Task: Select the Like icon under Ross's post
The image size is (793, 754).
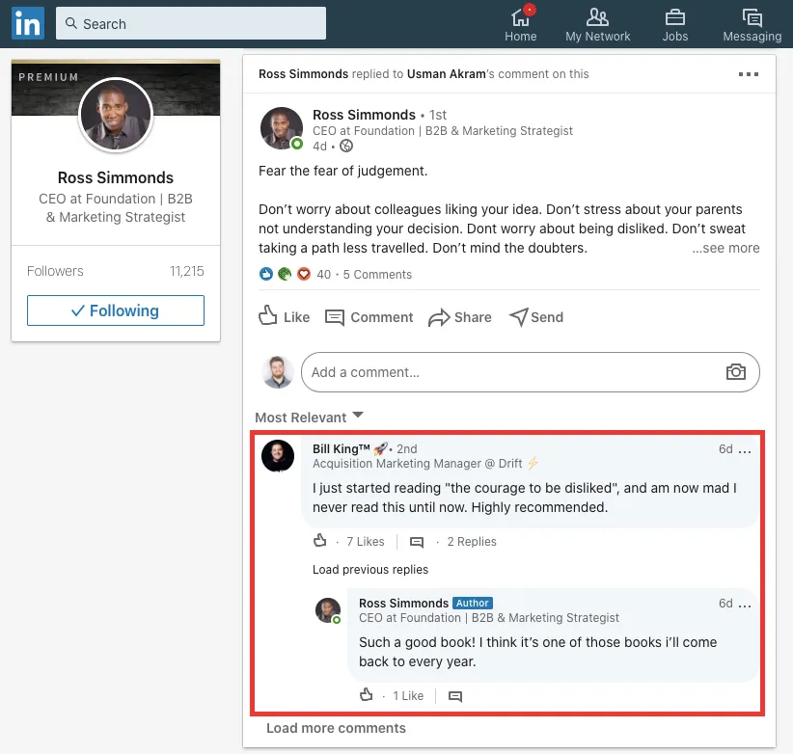Action: [283, 316]
